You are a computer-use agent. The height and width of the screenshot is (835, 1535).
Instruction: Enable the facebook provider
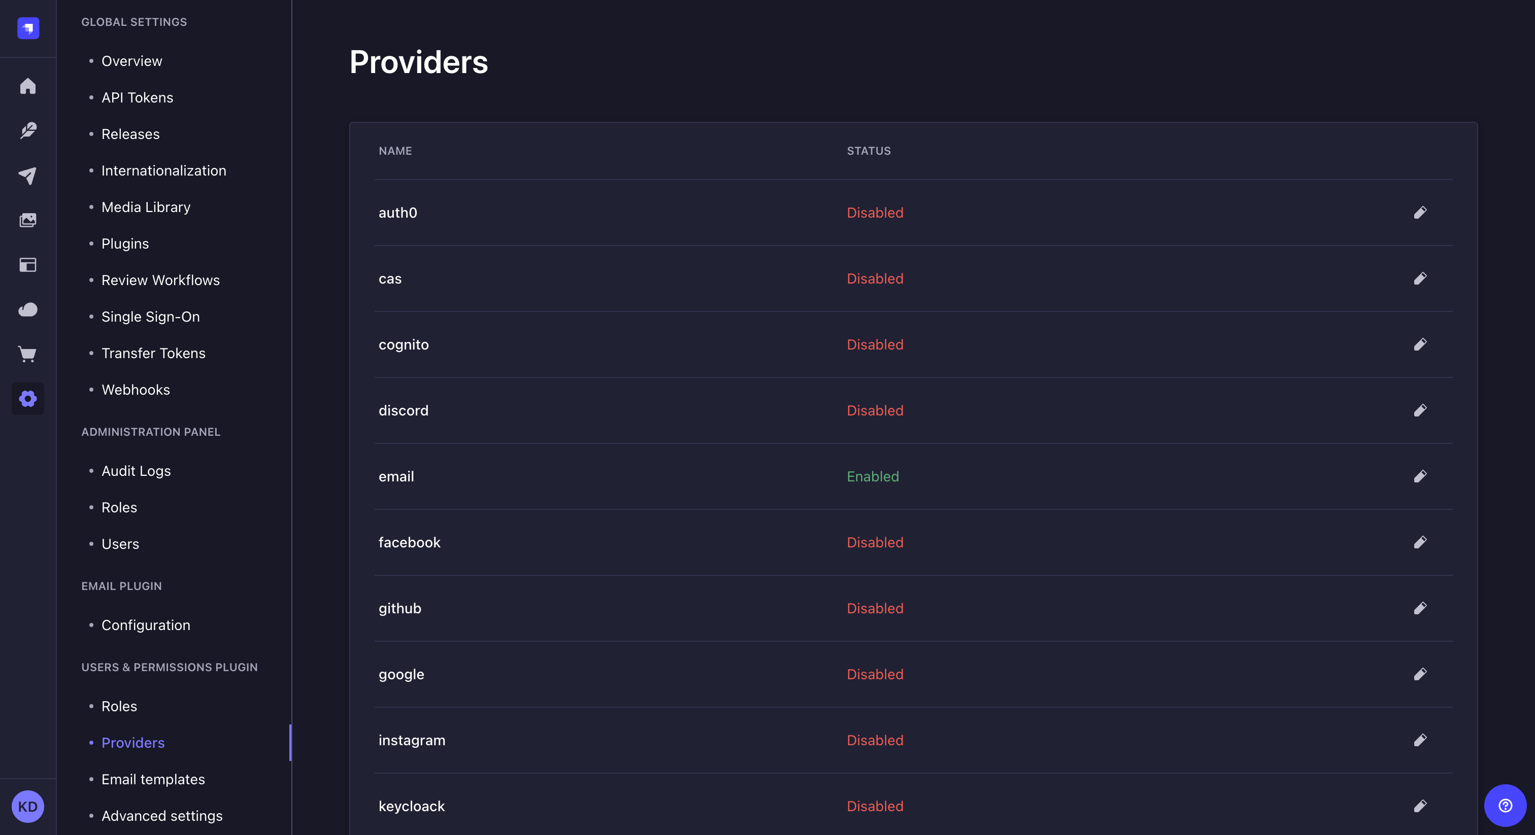click(1421, 542)
